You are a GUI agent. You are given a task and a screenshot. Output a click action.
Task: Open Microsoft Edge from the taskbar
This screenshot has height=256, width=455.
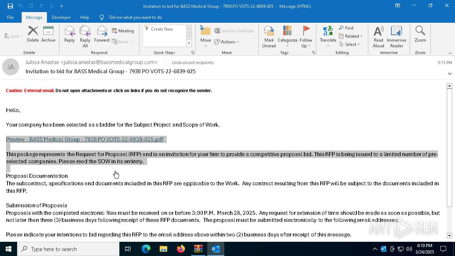click(x=146, y=249)
